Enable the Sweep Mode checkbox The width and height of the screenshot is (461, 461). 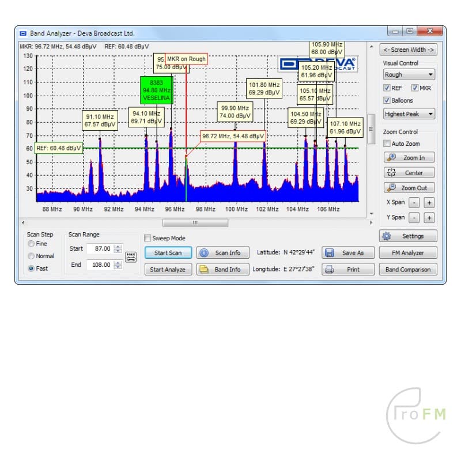click(148, 238)
